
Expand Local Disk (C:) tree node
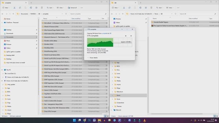tap(3, 73)
